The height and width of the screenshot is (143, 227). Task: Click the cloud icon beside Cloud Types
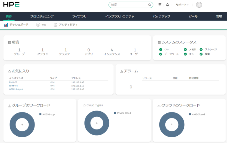(84, 105)
